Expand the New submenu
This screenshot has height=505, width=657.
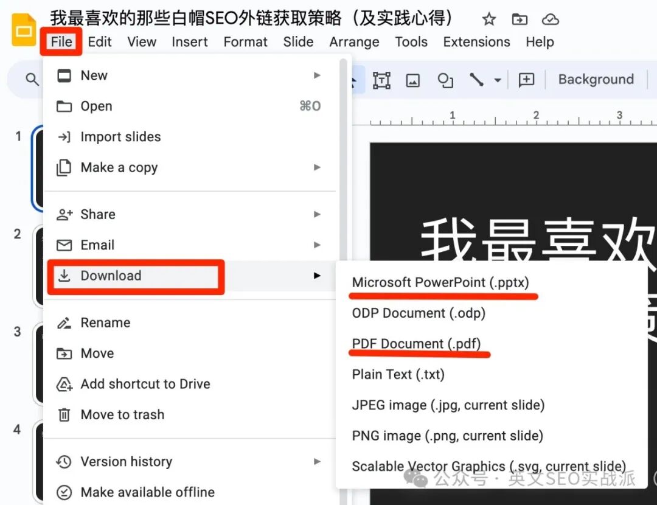coord(190,75)
